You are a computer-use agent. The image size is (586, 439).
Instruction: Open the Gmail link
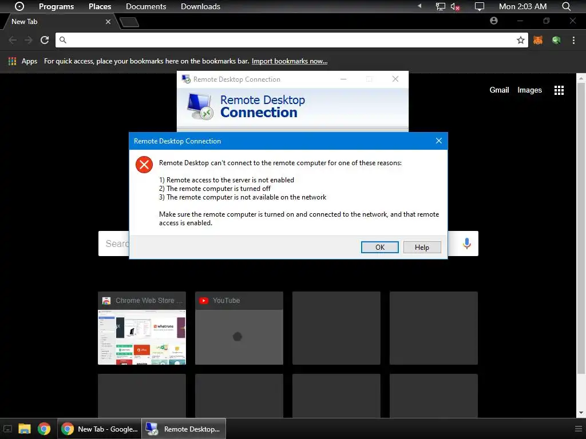tap(499, 90)
